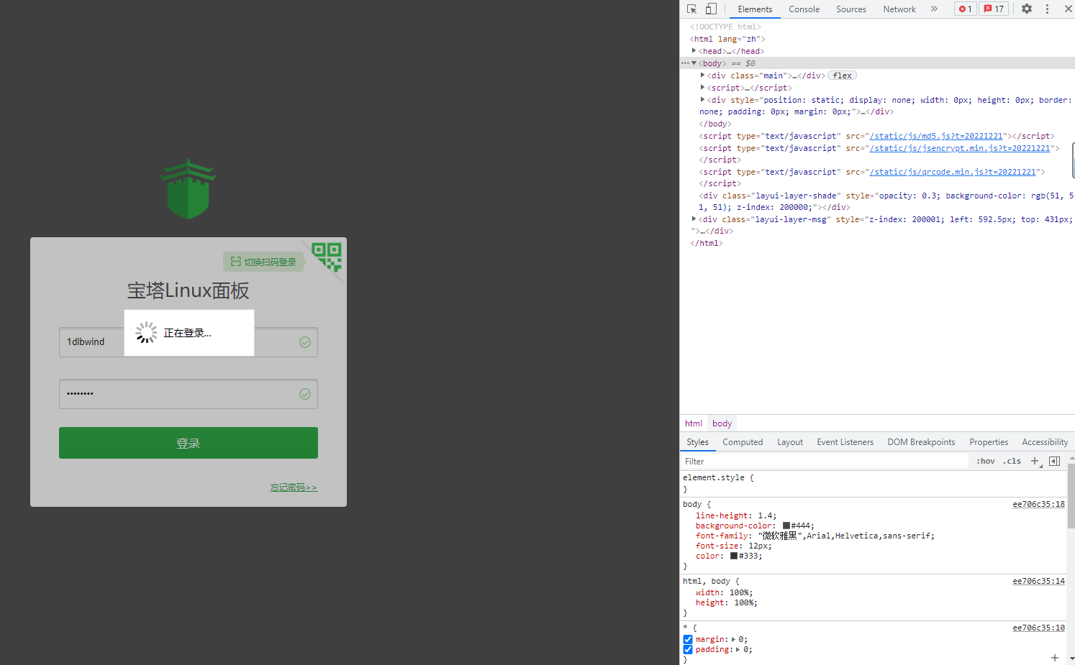Expand the position static div node

(702, 100)
